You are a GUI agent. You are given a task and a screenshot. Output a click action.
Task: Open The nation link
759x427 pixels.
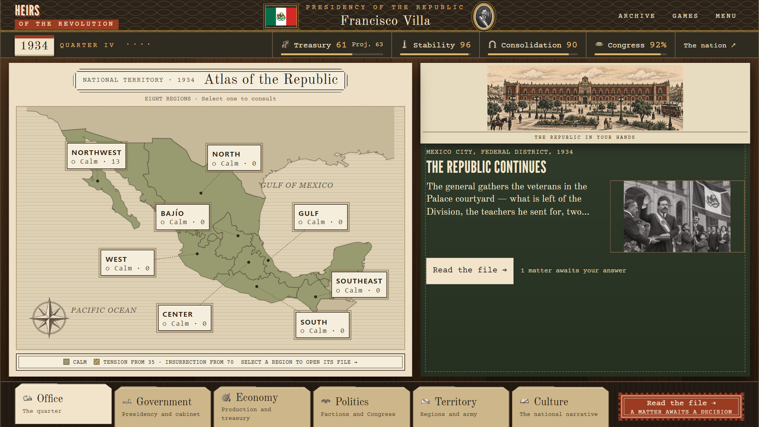click(x=710, y=45)
